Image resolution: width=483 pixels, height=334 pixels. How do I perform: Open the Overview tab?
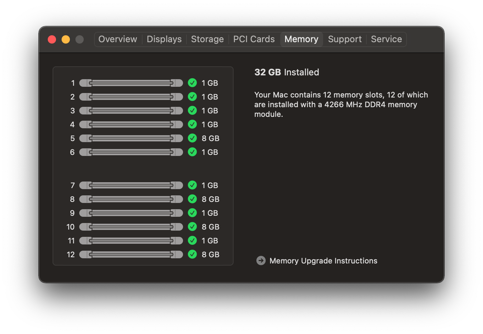(x=118, y=39)
